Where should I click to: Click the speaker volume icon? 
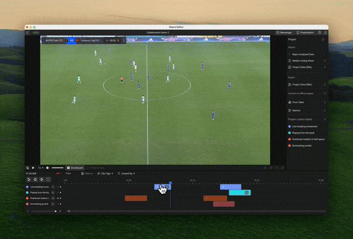coord(47,168)
